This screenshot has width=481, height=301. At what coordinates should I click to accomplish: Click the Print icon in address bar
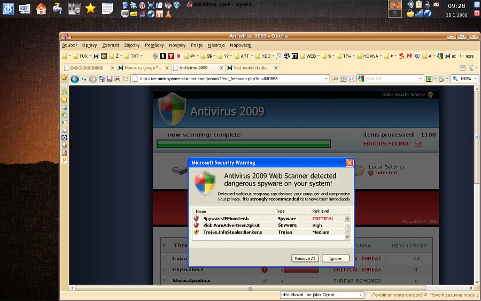tap(117, 79)
